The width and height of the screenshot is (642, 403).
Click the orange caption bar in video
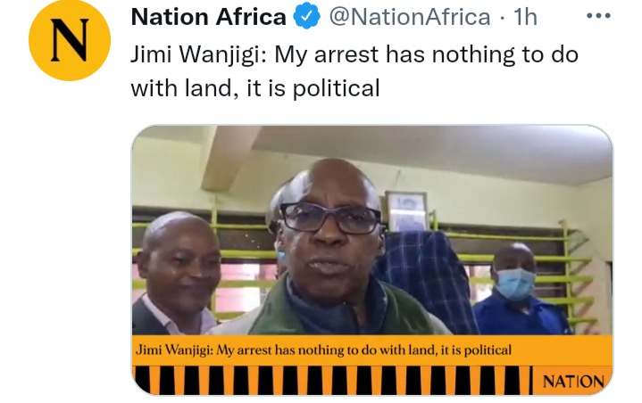pos(371,350)
